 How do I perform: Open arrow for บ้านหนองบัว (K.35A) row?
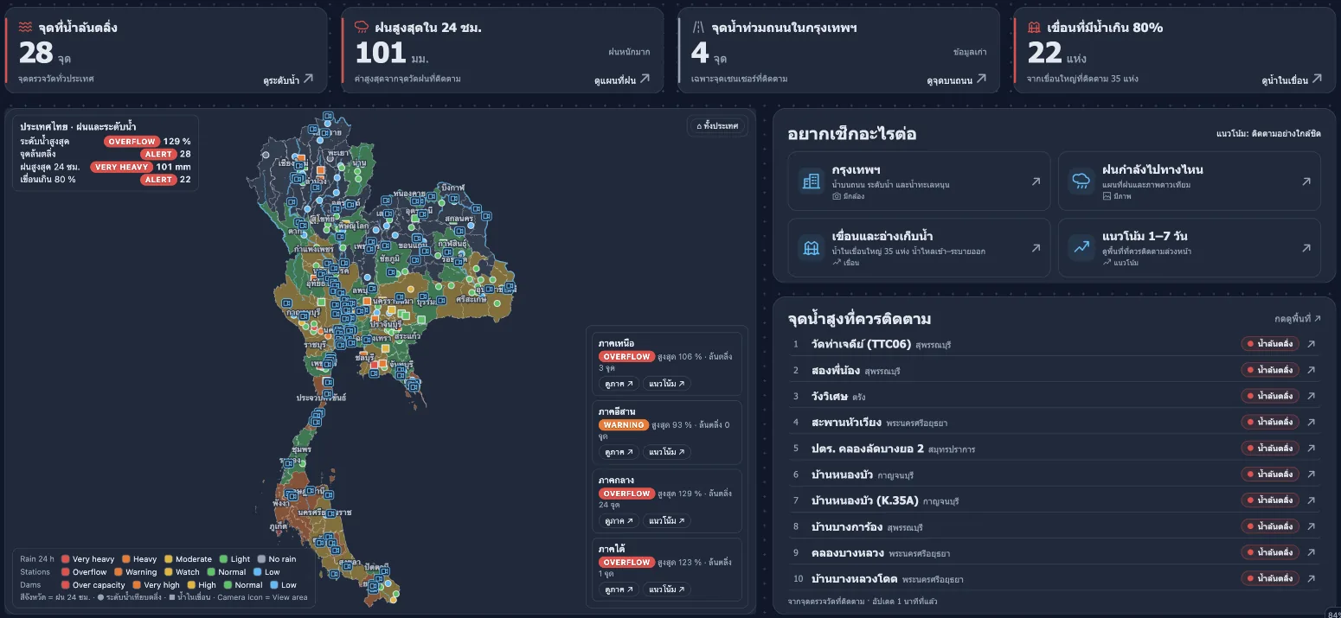tap(1312, 500)
